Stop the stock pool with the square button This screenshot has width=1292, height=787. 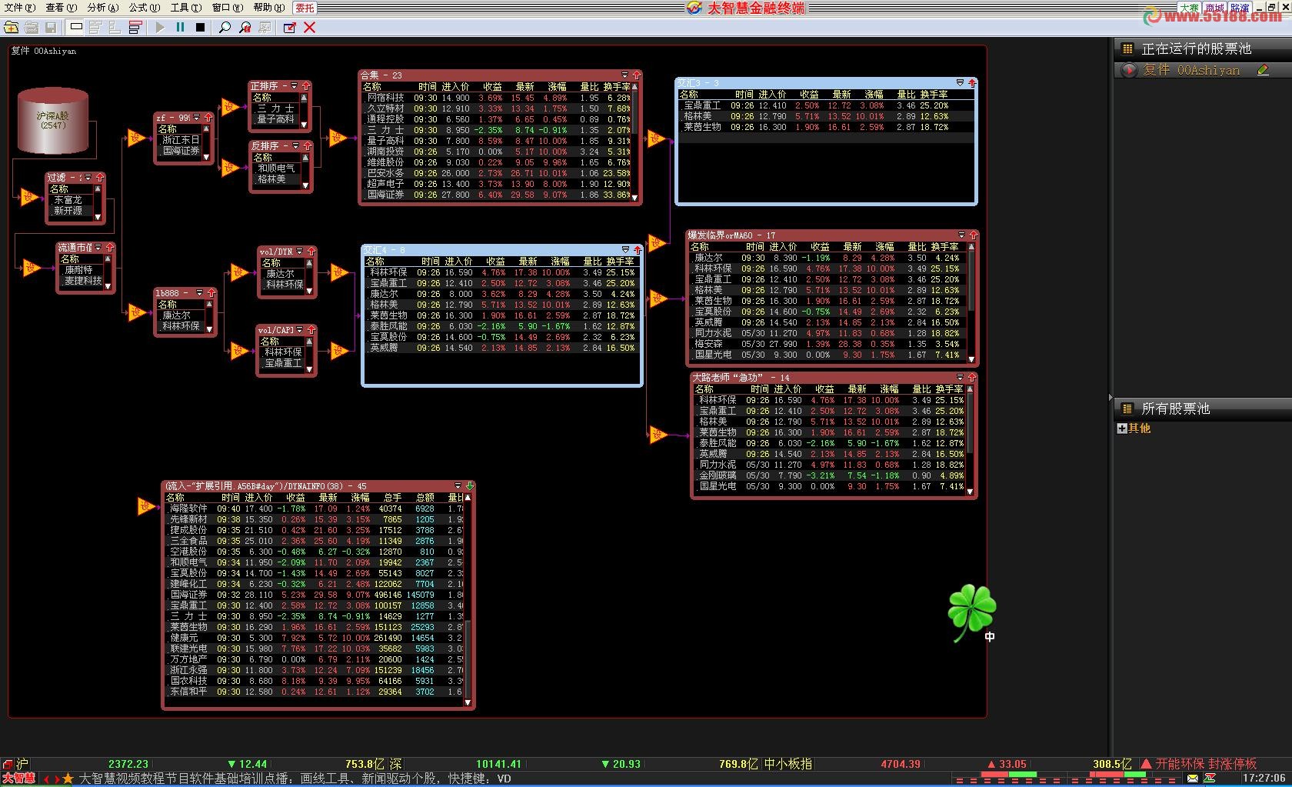tap(200, 28)
